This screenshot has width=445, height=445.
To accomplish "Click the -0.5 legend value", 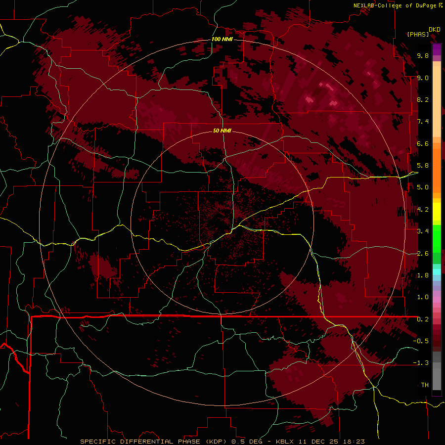I will click(x=421, y=341).
